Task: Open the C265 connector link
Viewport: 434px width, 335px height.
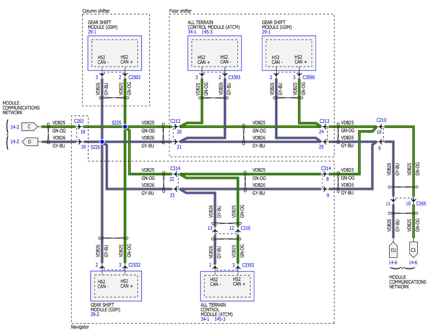Action: point(421,204)
